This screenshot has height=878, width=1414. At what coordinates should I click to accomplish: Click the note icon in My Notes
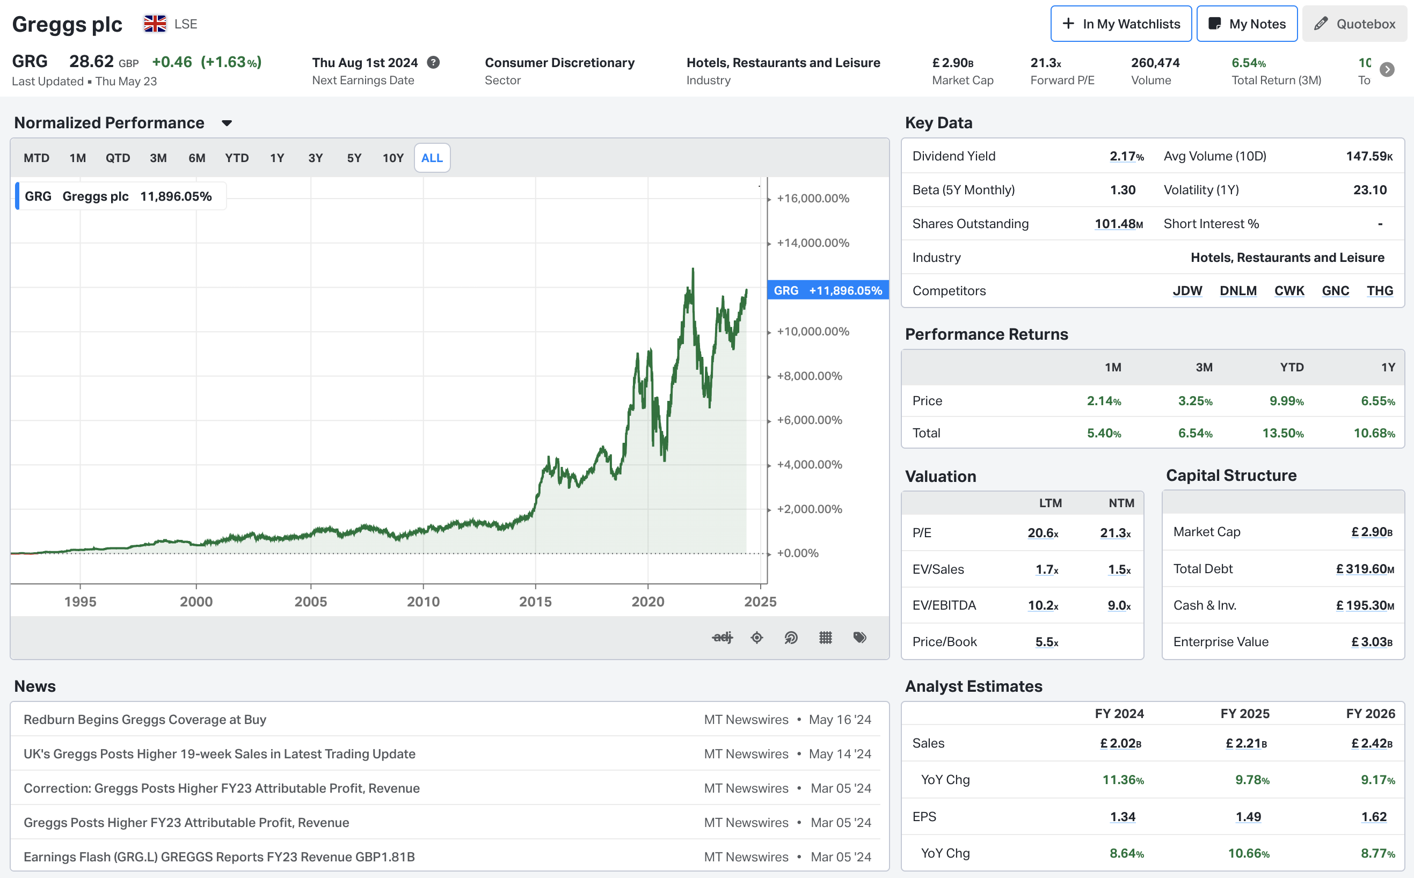point(1214,24)
